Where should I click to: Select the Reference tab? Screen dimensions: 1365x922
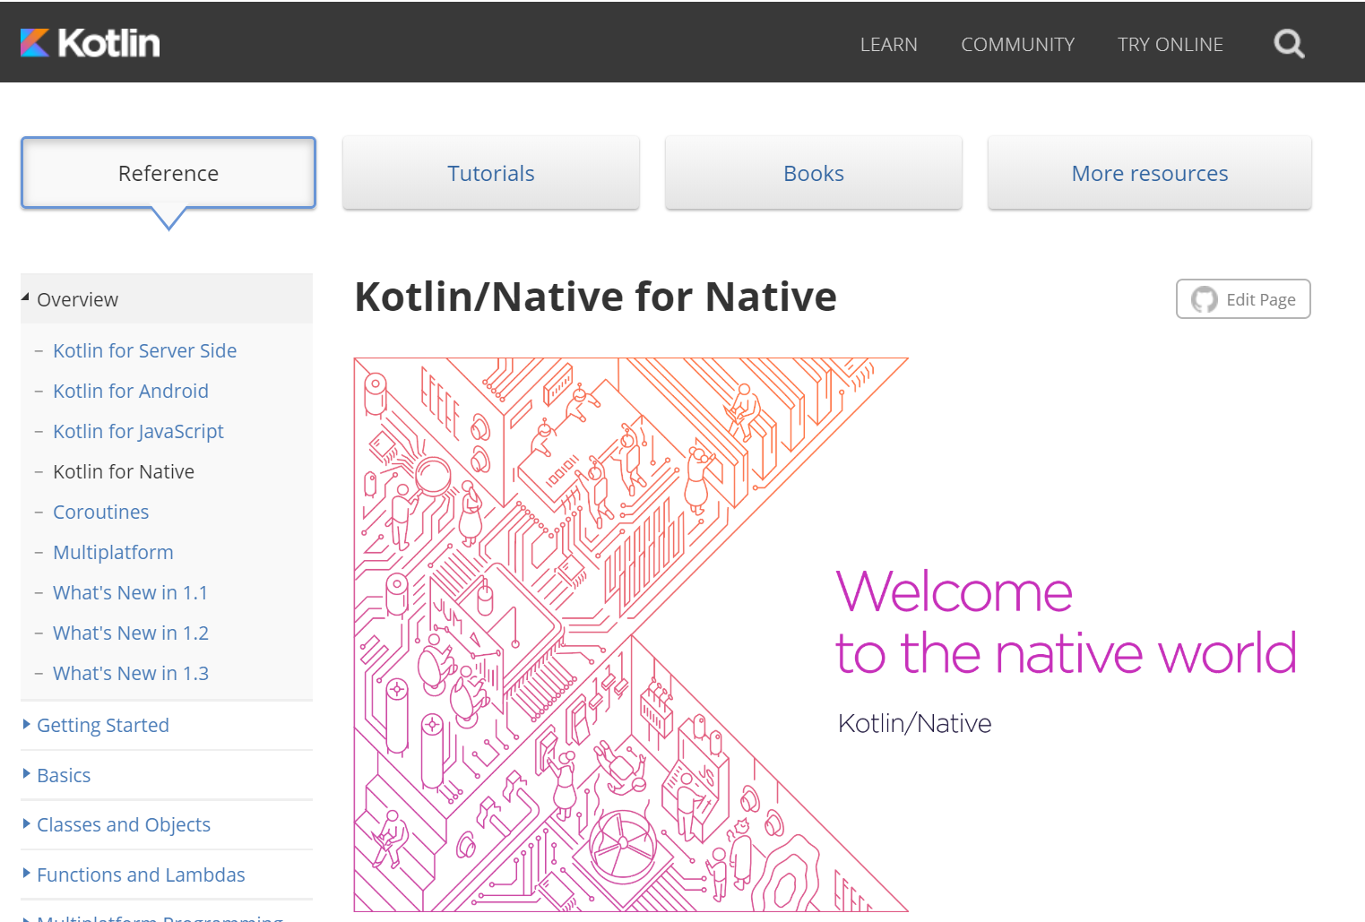click(168, 173)
